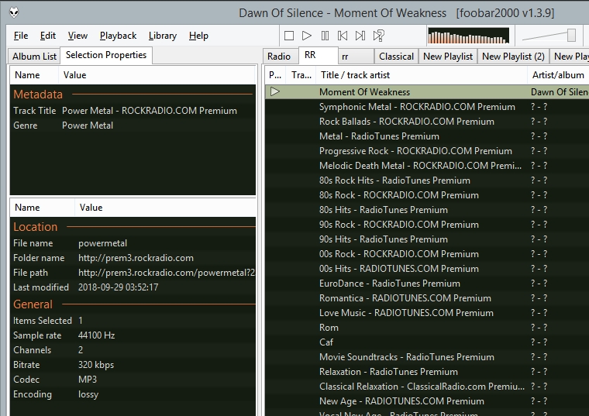Image resolution: width=589 pixels, height=416 pixels.
Task: Collapse the General group header
Action: tap(133, 304)
